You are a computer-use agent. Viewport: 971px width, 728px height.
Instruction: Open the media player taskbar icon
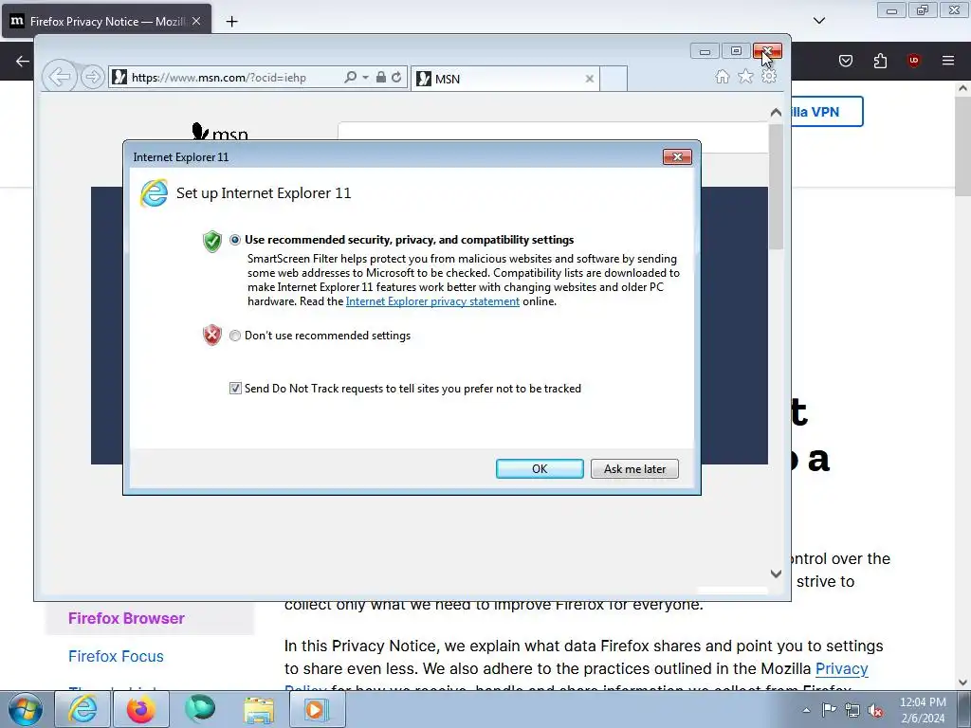(x=316, y=709)
